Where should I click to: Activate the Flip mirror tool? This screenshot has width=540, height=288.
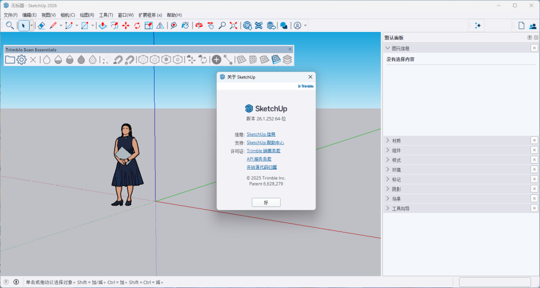pos(160,25)
